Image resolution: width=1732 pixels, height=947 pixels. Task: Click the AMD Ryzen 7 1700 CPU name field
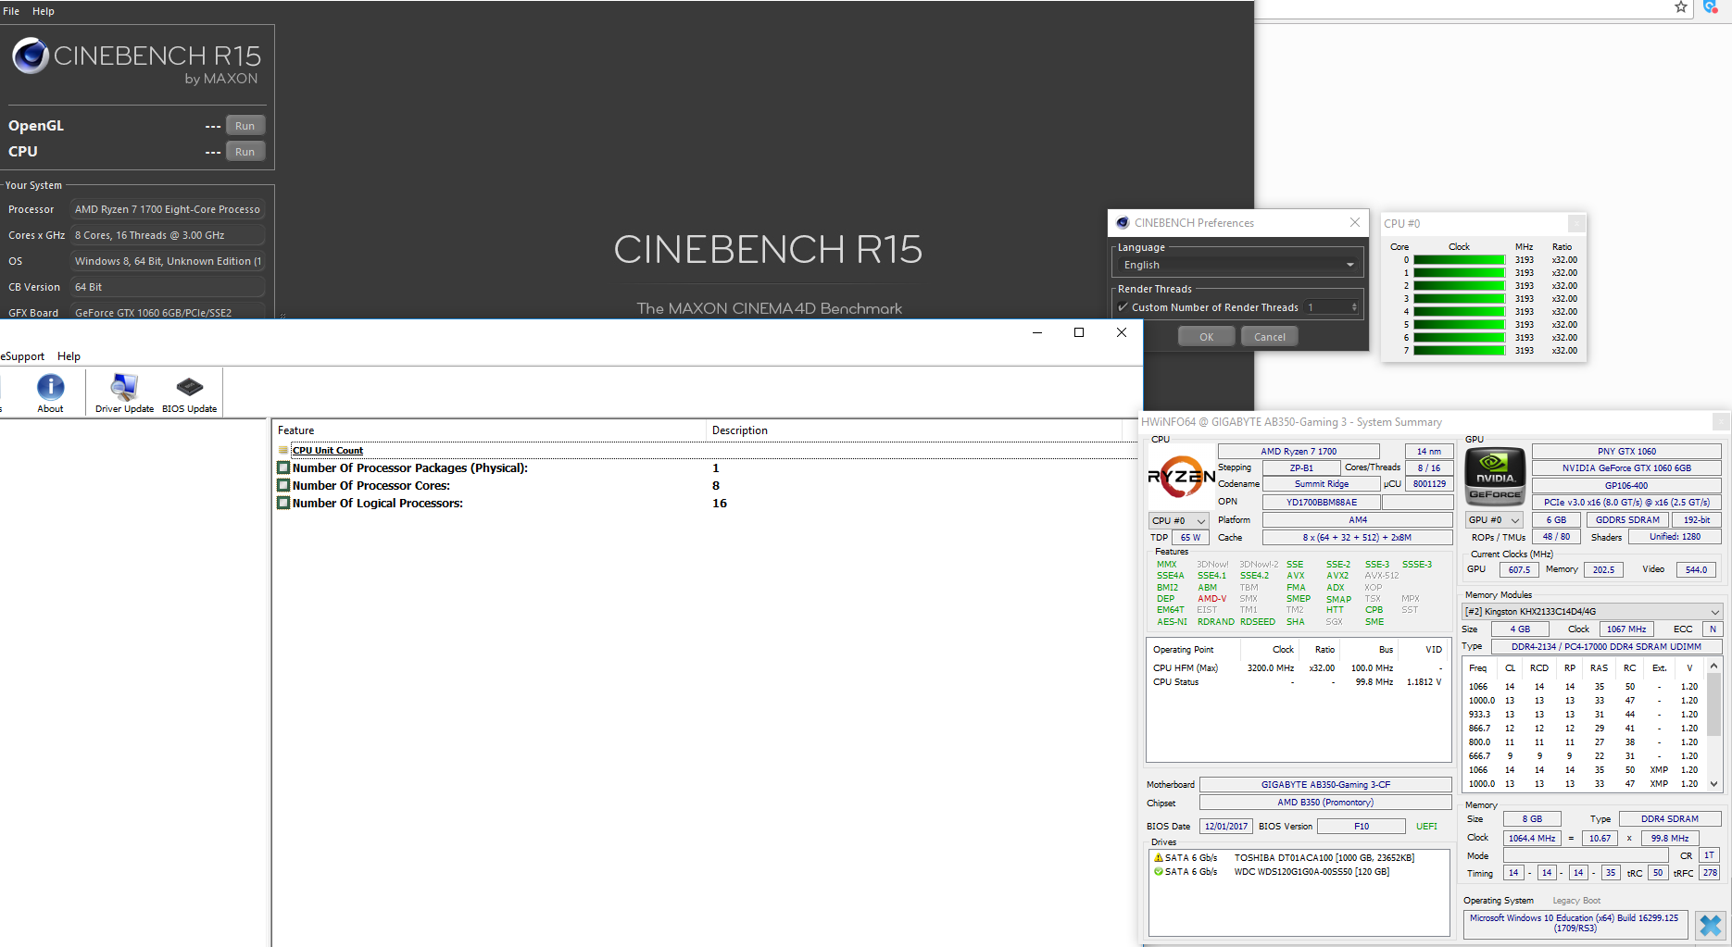click(x=1299, y=452)
